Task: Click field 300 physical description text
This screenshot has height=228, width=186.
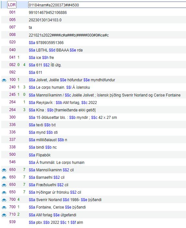Action: [x=73, y=118]
